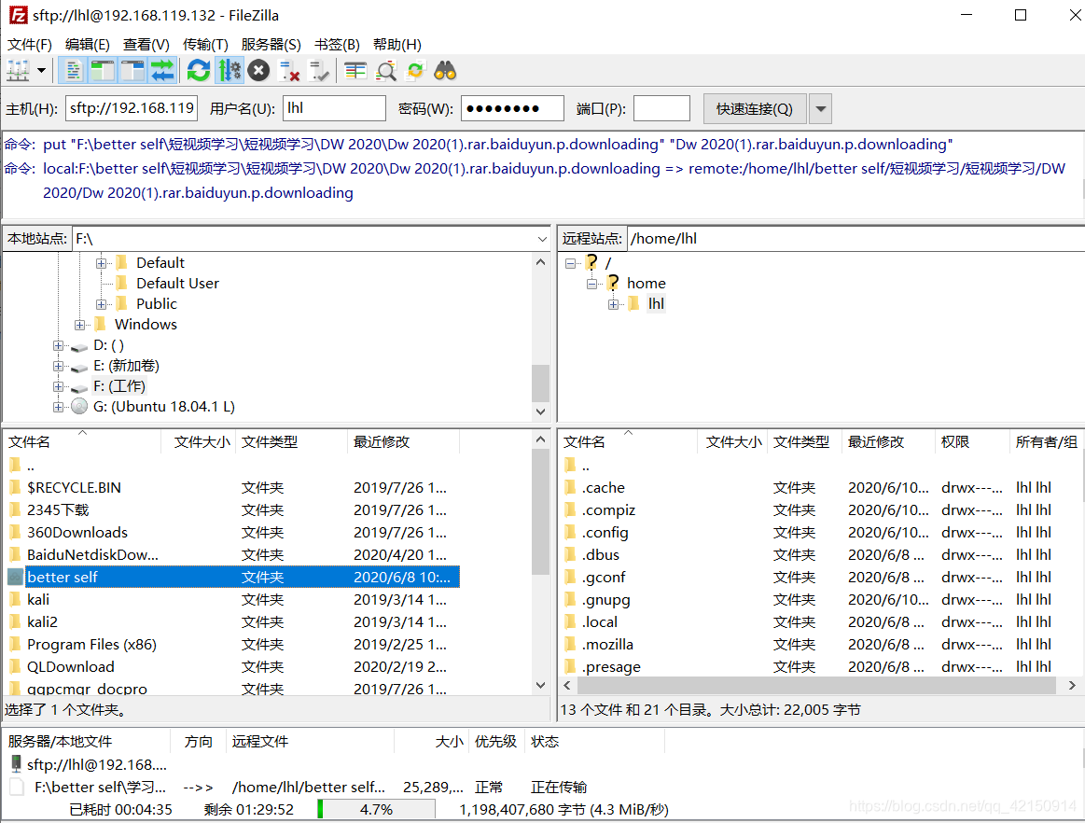Open the 帮助(H) menu
The height and width of the screenshot is (823, 1085).
[397, 44]
